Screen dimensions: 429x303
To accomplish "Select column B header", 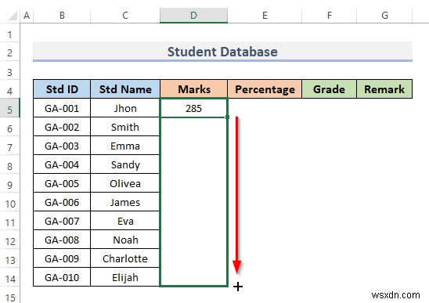I will click(x=62, y=16).
